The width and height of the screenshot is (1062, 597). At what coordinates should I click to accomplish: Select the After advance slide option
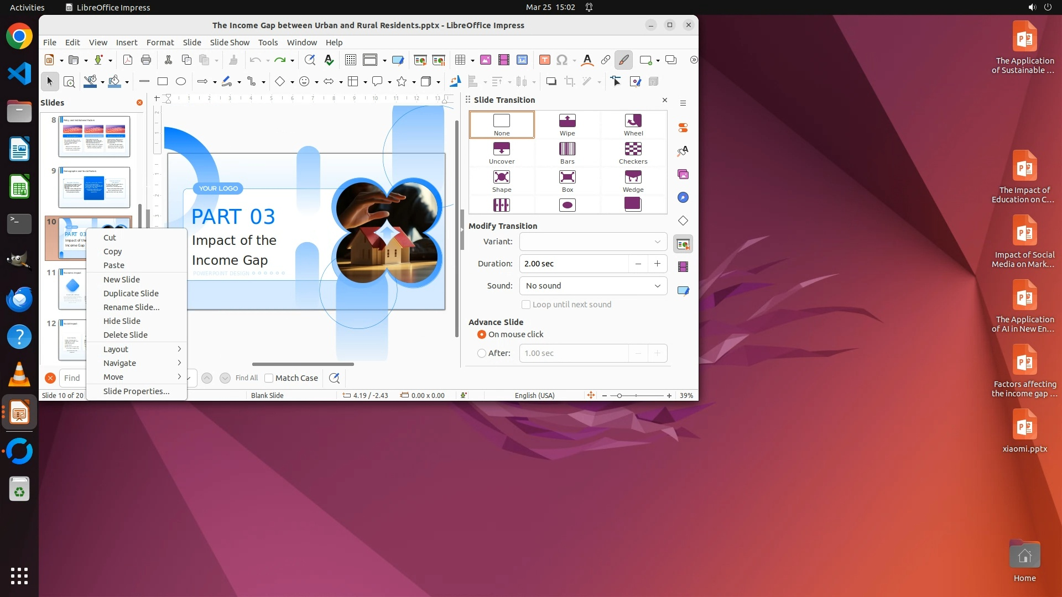coord(482,353)
